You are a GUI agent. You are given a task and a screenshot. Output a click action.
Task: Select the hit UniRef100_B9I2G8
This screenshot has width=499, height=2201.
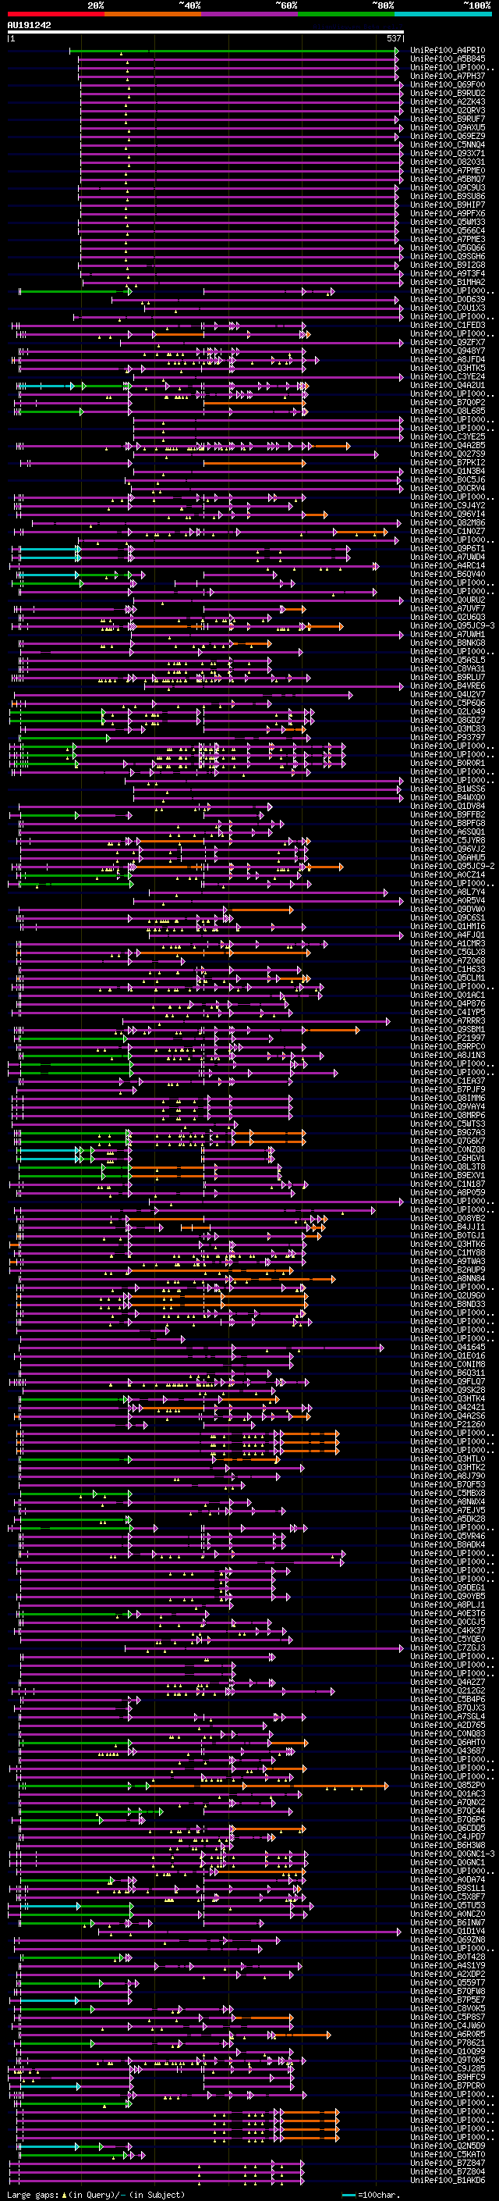click(448, 265)
